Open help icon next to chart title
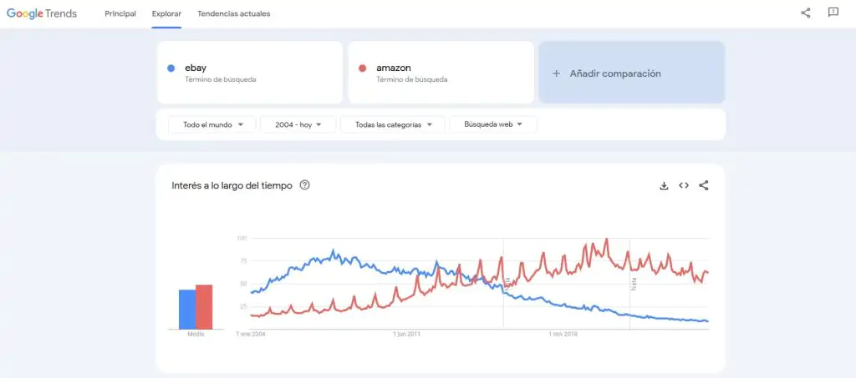The width and height of the screenshot is (856, 378). pos(304,185)
